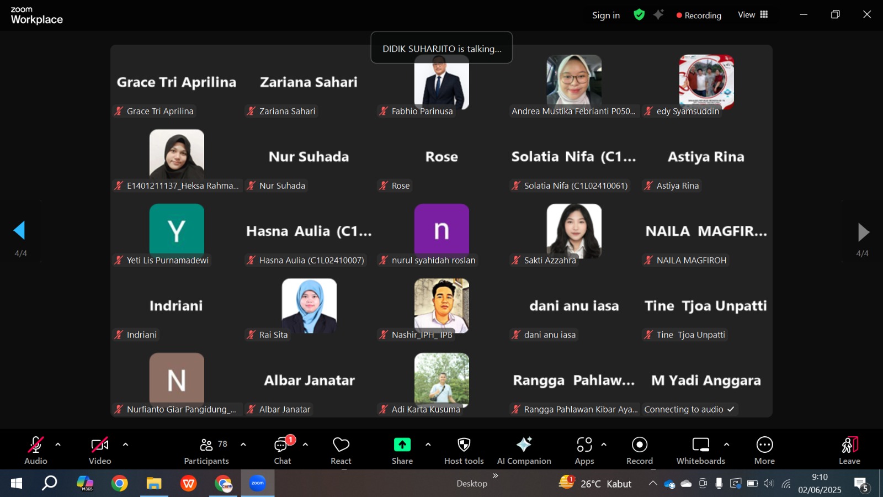Open the View layout menu
The image size is (883, 497).
(753, 15)
